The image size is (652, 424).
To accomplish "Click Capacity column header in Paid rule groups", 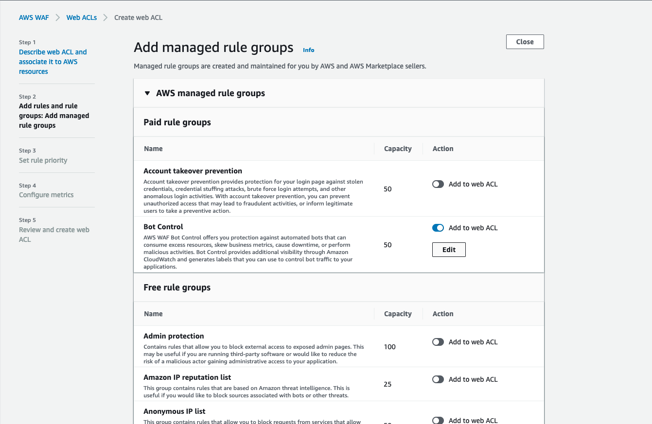I will [398, 149].
